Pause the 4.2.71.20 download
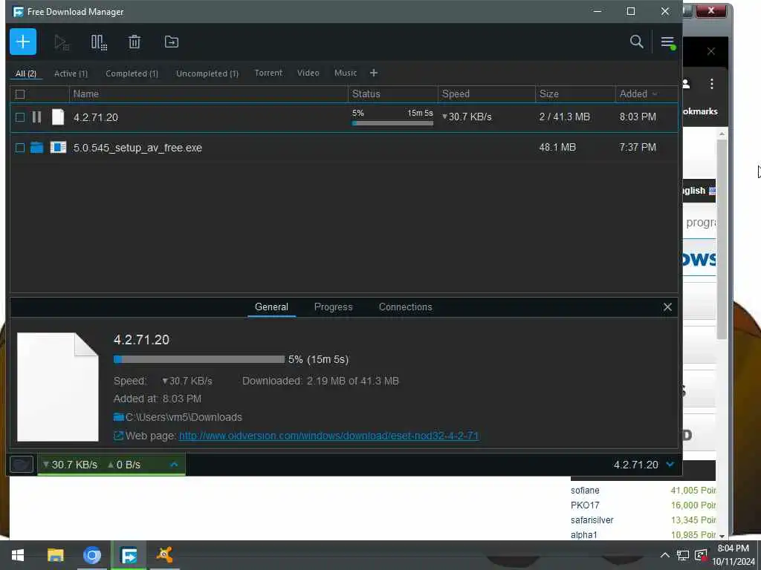The height and width of the screenshot is (570, 761). [36, 117]
